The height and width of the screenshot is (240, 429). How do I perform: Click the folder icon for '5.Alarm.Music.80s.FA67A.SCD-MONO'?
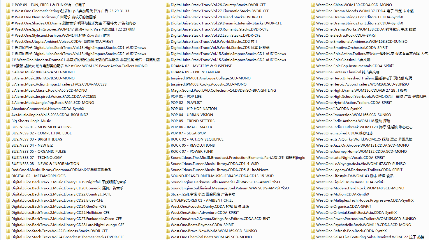(8, 72)
